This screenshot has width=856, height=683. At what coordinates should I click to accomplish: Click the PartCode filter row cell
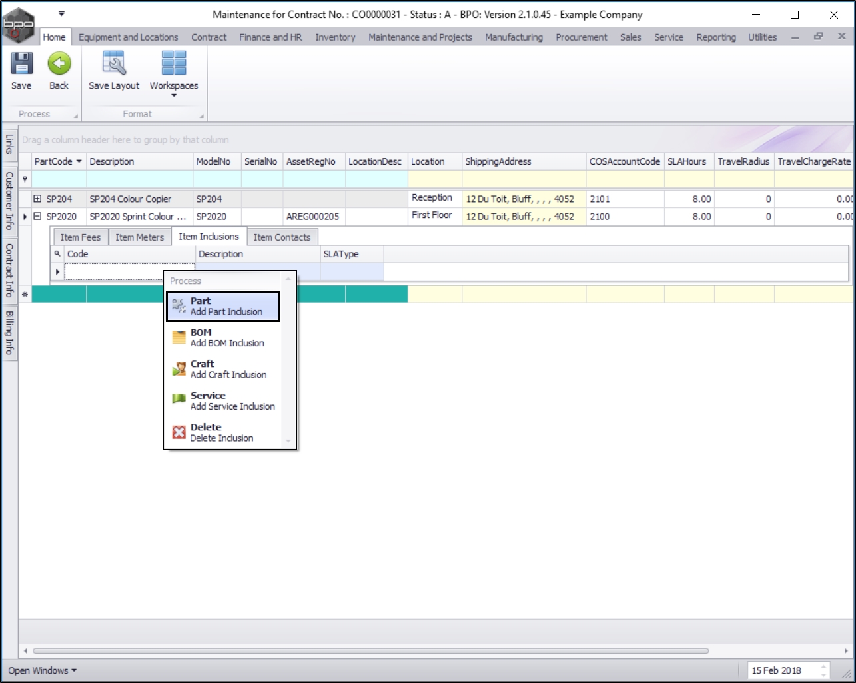(59, 179)
